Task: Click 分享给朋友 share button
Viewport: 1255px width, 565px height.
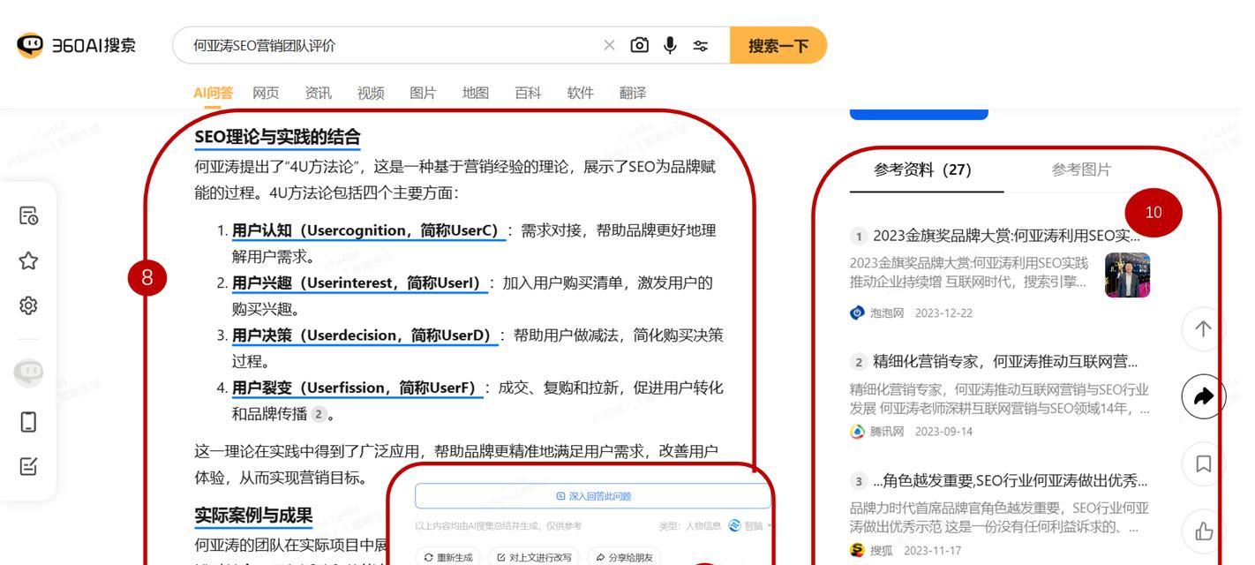Action: coord(624,557)
